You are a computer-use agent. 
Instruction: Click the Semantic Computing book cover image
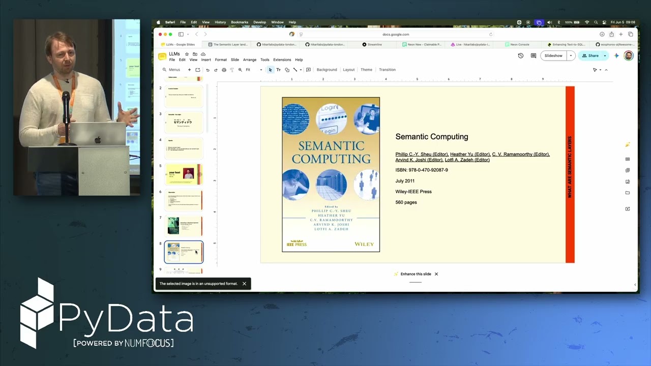click(331, 175)
